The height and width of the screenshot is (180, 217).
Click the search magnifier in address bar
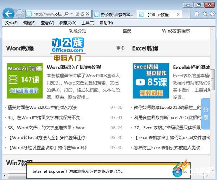click(67, 14)
